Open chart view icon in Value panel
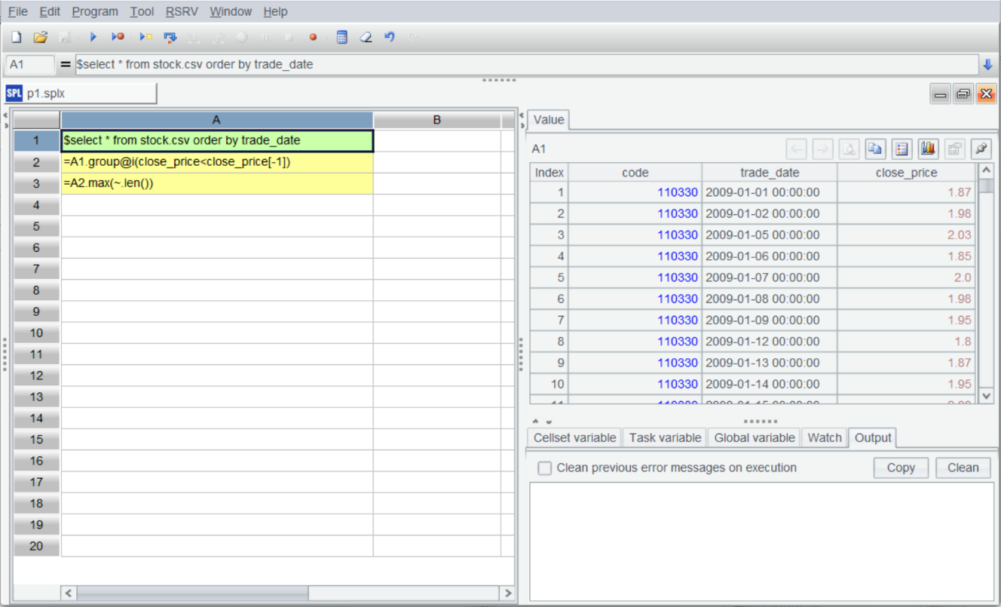Screen dimensions: 1001x607 [928, 149]
